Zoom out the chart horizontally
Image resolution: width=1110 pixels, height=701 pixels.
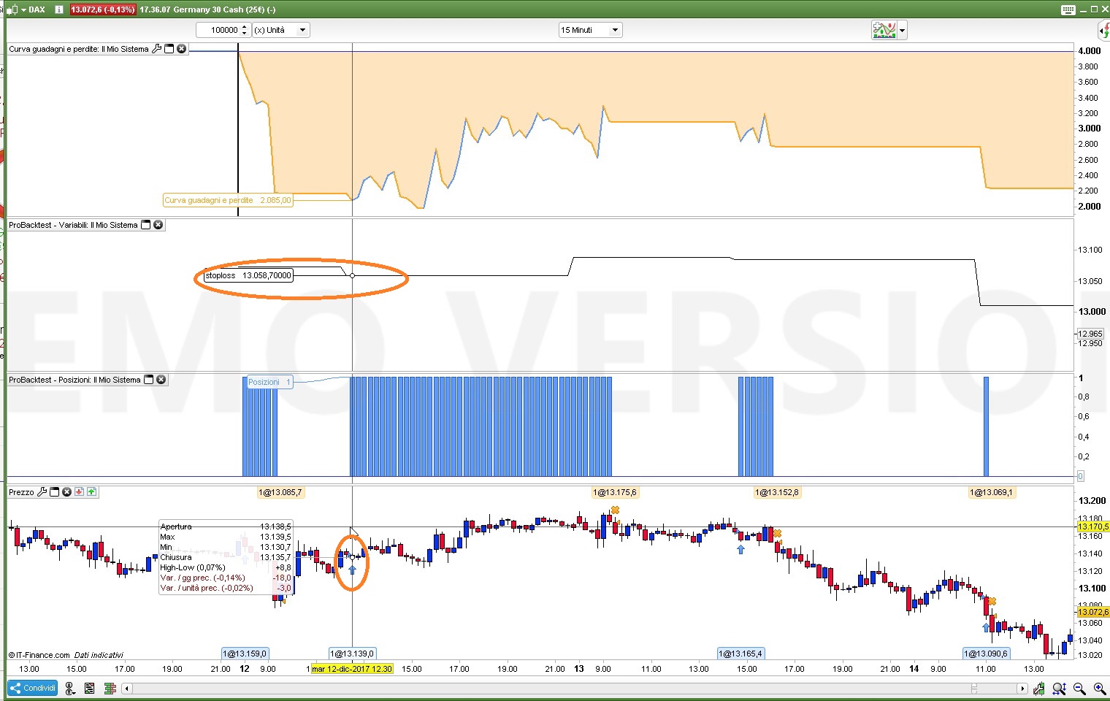tap(1079, 688)
